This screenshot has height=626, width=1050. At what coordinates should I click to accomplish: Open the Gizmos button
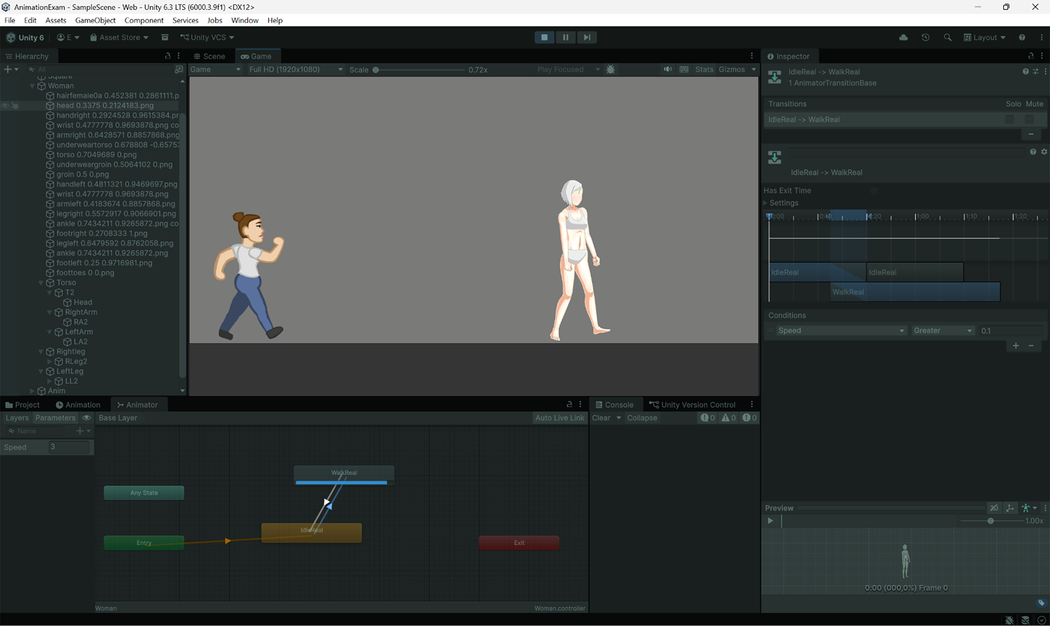732,69
